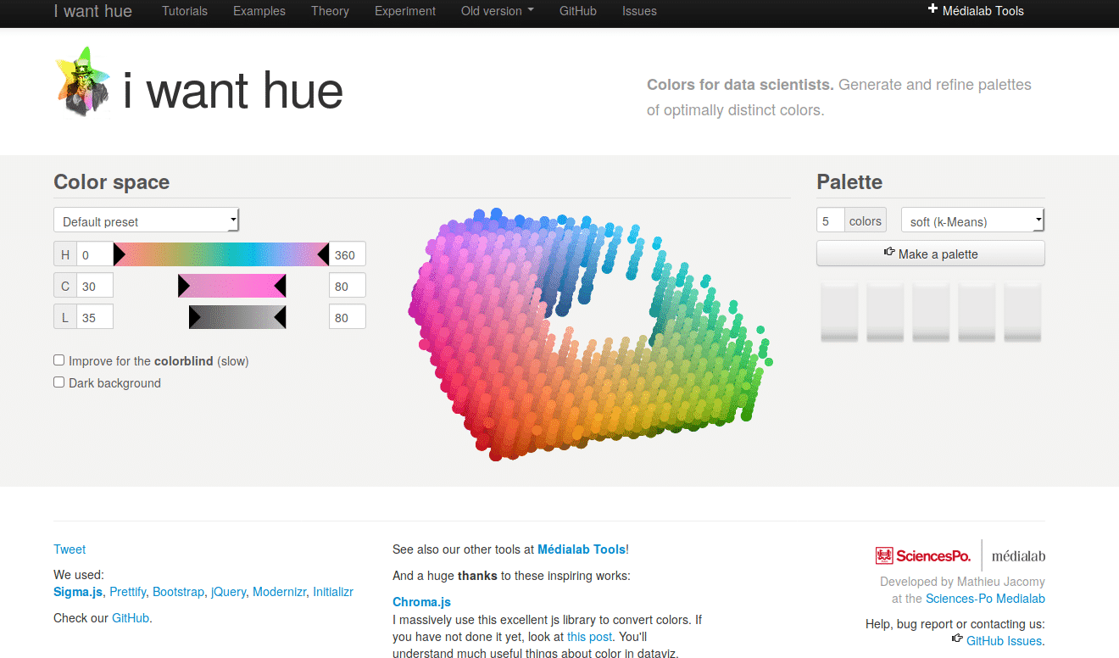Viewport: 1119px width, 658px height.
Task: Open the Theory page from navbar
Action: [330, 11]
